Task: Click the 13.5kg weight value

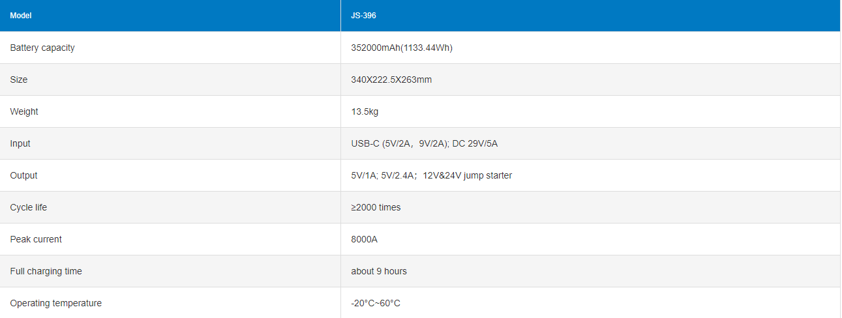Action: click(x=365, y=111)
